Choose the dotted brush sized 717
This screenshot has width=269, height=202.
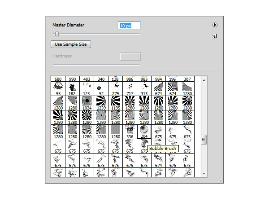pos(130,88)
